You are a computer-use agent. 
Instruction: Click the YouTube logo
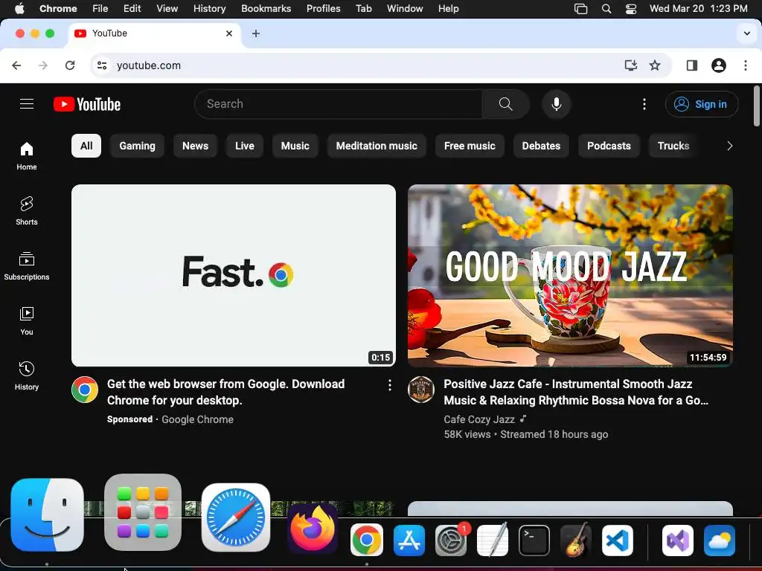click(87, 104)
